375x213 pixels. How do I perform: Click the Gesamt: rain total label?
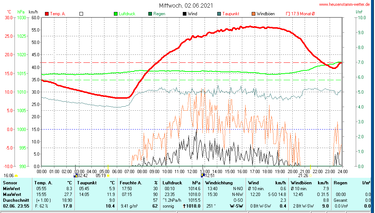[x=341, y=200]
